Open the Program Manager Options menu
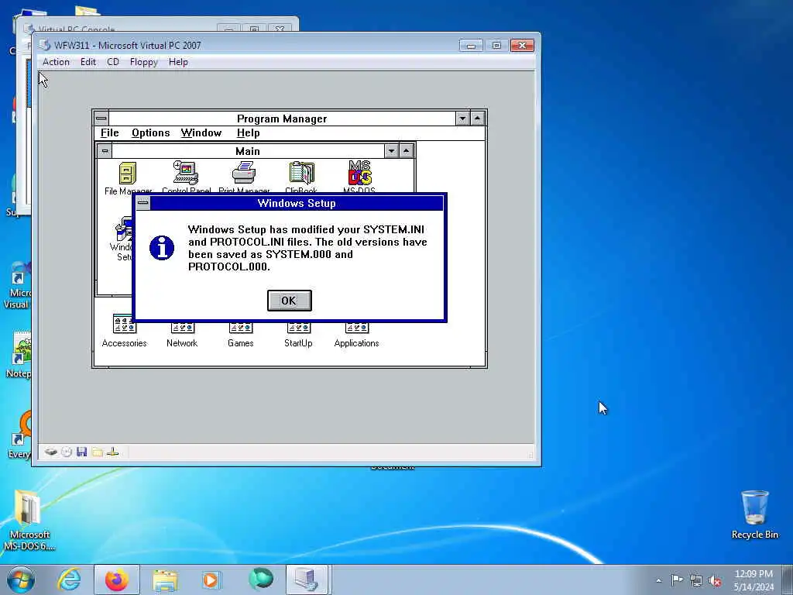The height and width of the screenshot is (595, 793). tap(151, 133)
